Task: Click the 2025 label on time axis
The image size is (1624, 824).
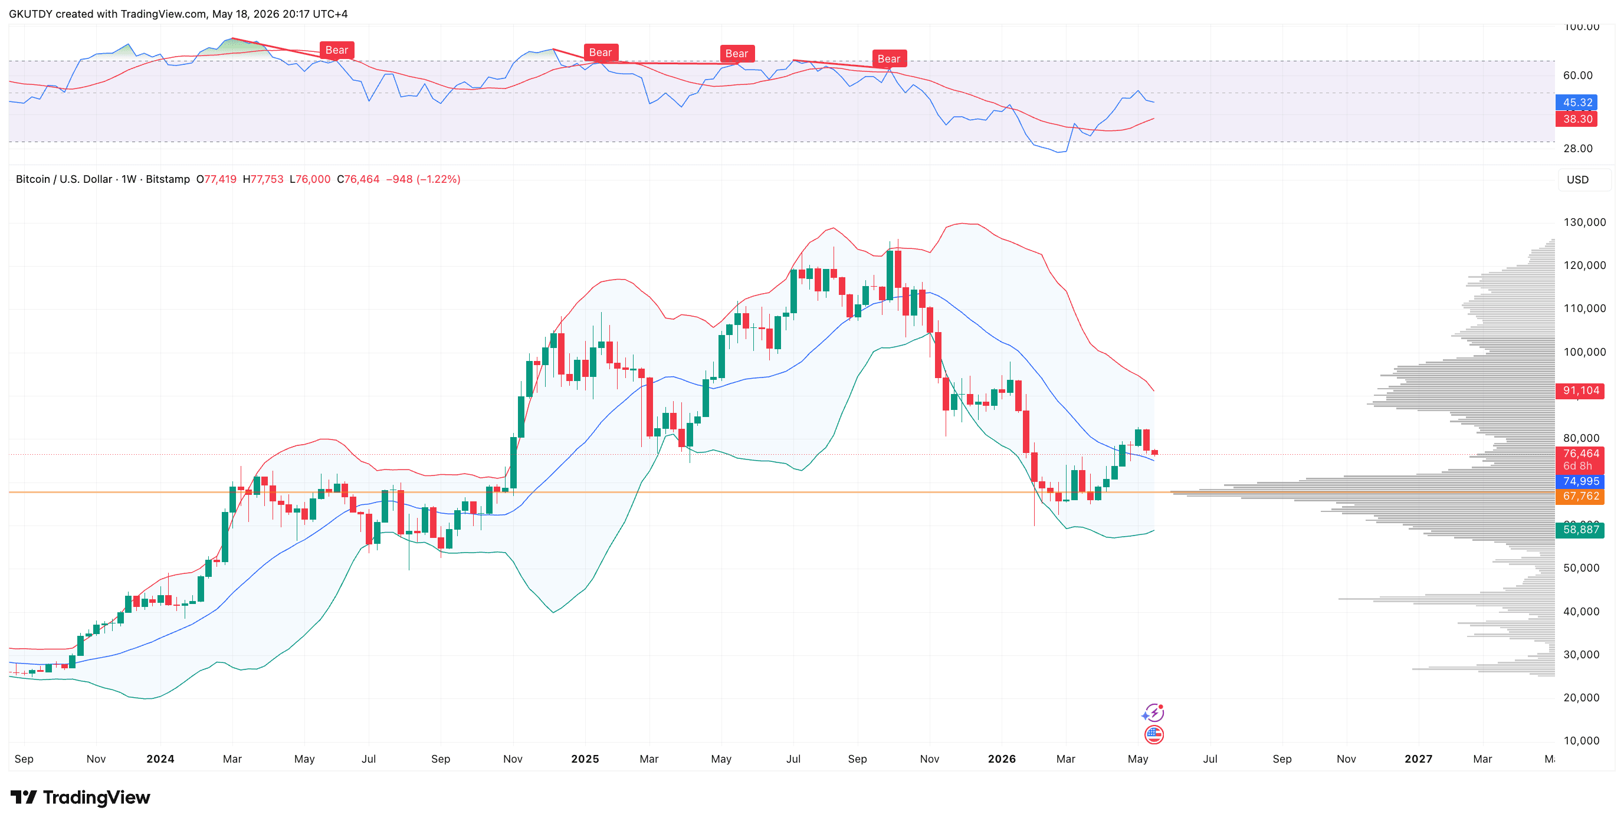Action: [585, 759]
